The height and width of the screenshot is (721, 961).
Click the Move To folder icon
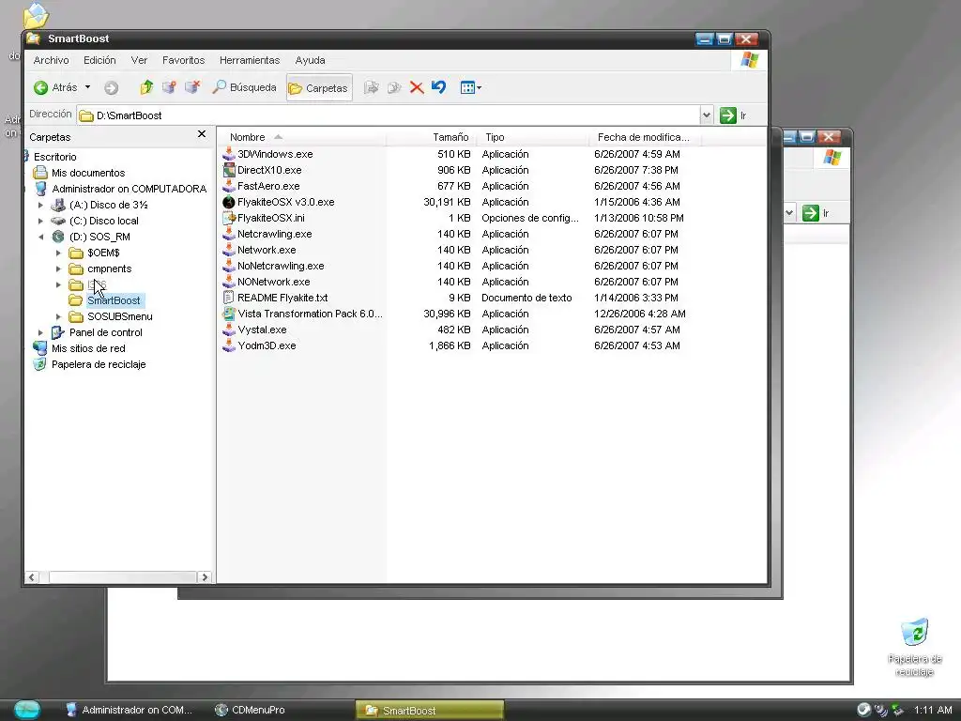(371, 87)
